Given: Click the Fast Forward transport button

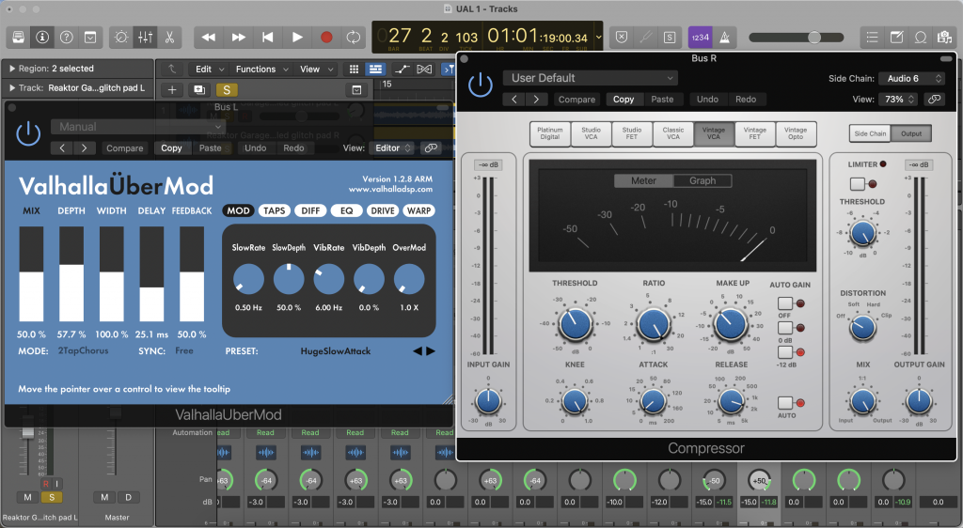Looking at the screenshot, I should 238,38.
